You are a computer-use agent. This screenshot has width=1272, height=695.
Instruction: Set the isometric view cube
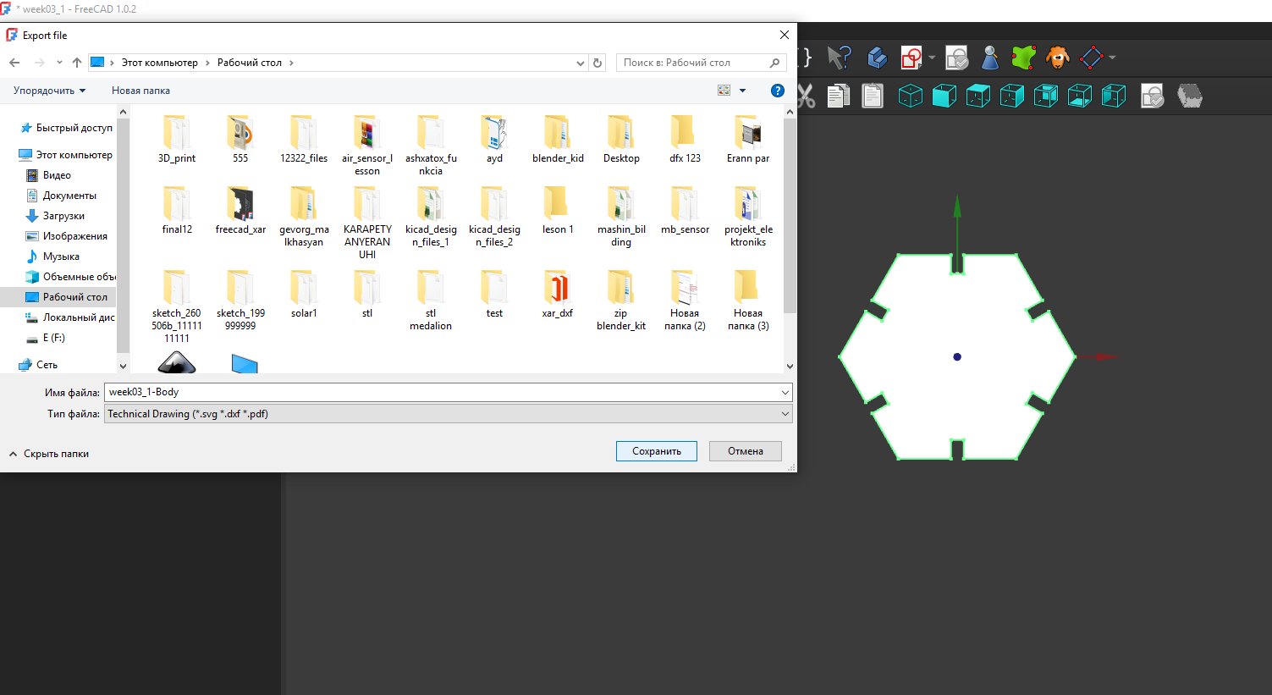click(911, 96)
